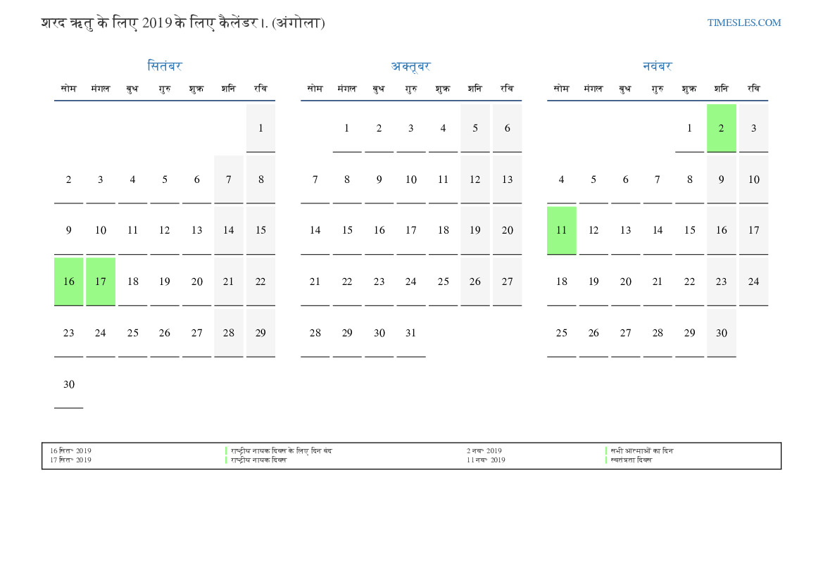Screen dimensions: 823x582
Task: Select date 13 in सितंबर
Action: point(197,231)
